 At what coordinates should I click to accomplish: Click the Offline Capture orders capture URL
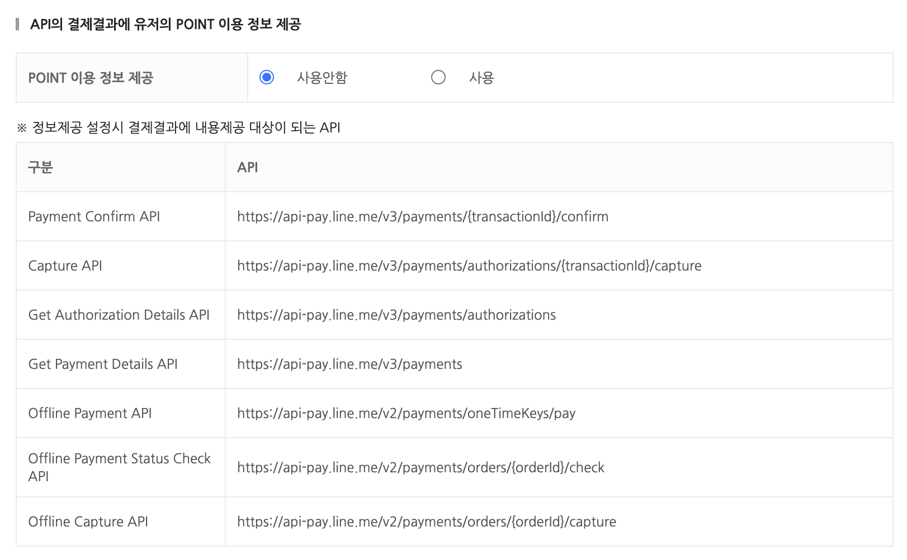point(427,522)
